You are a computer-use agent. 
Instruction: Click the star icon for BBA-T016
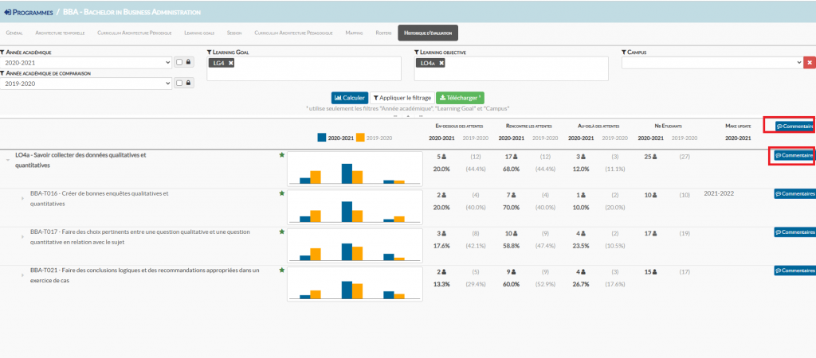(281, 193)
